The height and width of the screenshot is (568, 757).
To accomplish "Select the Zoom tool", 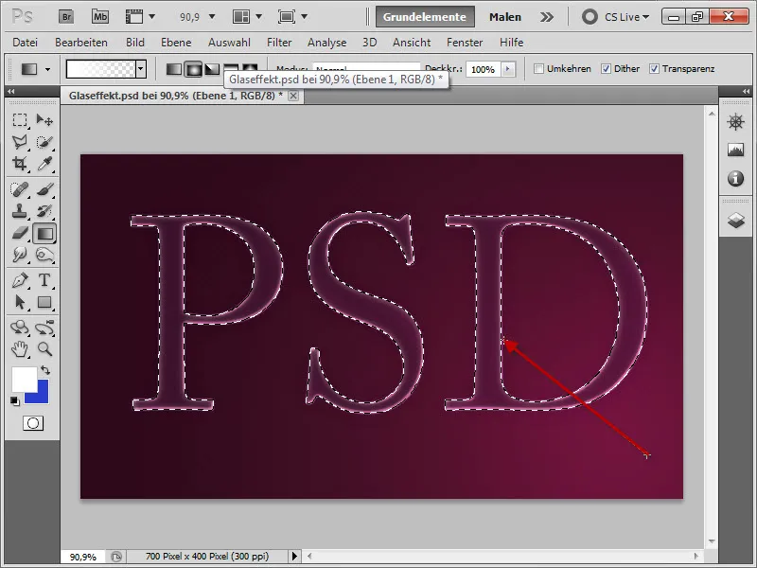I will tap(44, 349).
